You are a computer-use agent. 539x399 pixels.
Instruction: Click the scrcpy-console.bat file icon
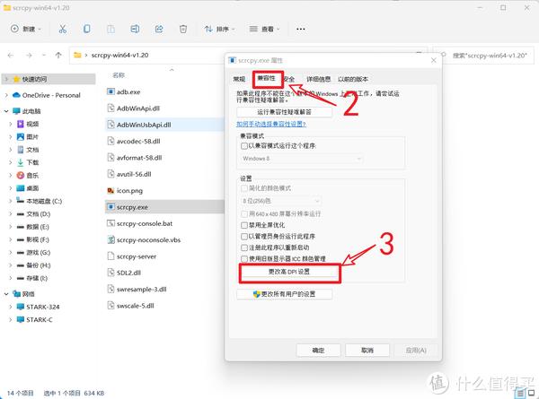(x=110, y=223)
